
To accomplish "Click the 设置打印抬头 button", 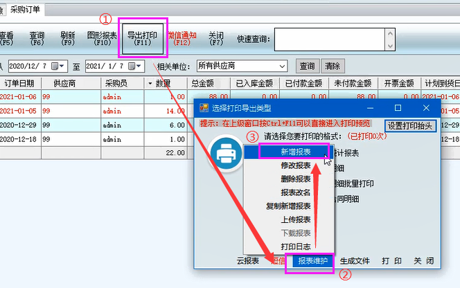I will pyautogui.click(x=409, y=126).
